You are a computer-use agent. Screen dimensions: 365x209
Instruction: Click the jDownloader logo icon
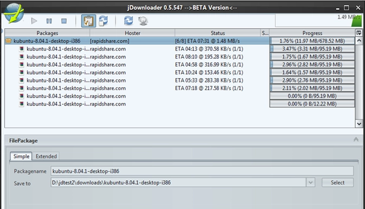click(14, 13)
